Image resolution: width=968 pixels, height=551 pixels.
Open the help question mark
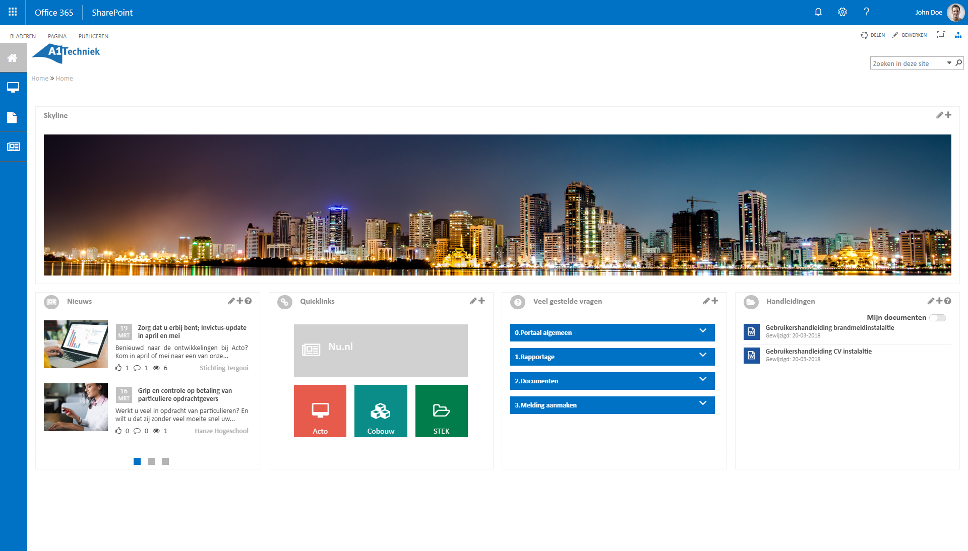tap(866, 12)
